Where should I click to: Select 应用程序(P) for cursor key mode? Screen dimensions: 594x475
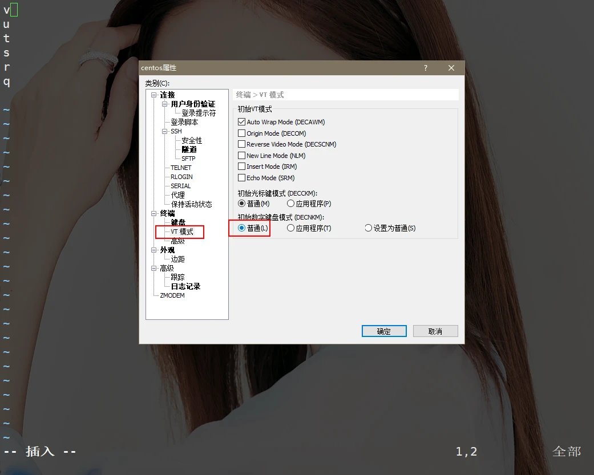coord(291,204)
